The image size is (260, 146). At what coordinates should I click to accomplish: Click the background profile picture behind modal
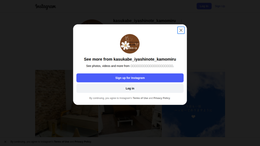point(92,22)
